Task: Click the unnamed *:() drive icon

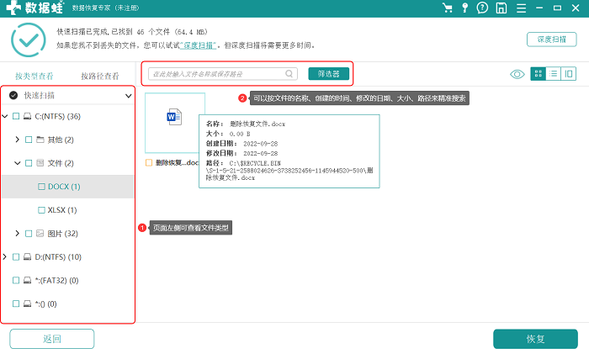Action: pyautogui.click(x=27, y=304)
